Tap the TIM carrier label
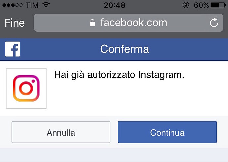This screenshot has height=162, width=228. coord(32,5)
